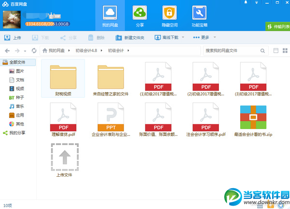Click the 离线下载 button
290x209 pixels.
click(166, 38)
